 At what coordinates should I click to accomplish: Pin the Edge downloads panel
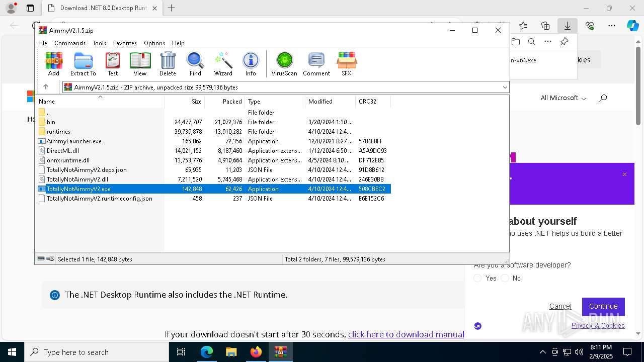click(x=565, y=42)
